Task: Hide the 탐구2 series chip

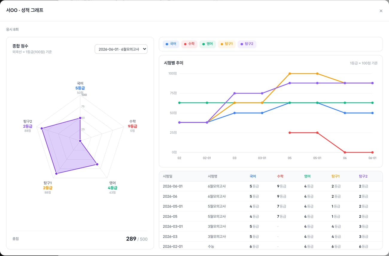Action: point(247,44)
